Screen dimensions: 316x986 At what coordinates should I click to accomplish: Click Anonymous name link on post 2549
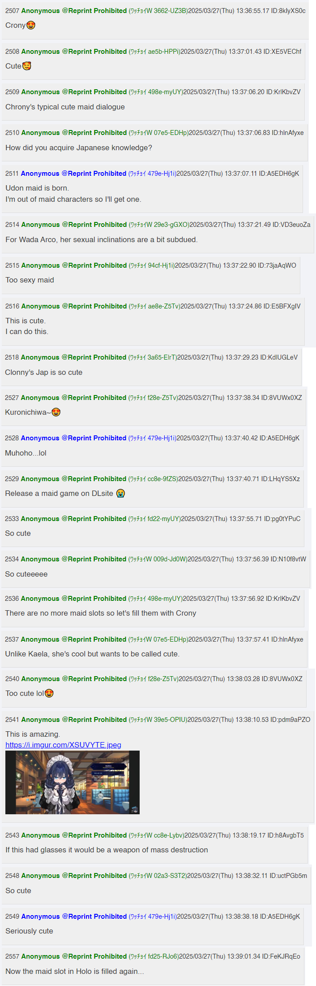(40, 917)
